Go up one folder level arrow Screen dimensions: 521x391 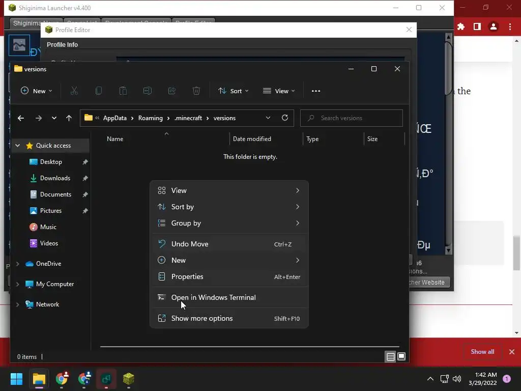(69, 118)
